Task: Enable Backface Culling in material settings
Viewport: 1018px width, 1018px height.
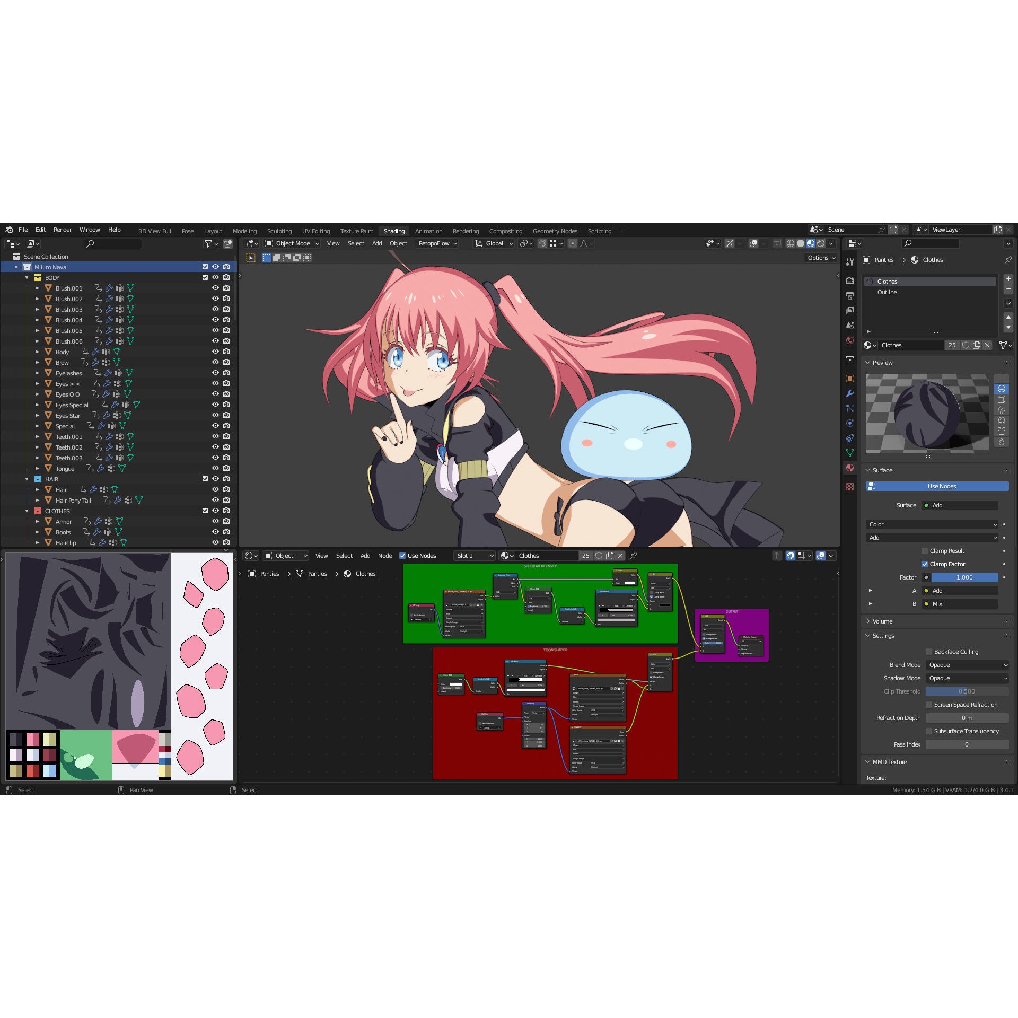Action: pyautogui.click(x=929, y=652)
